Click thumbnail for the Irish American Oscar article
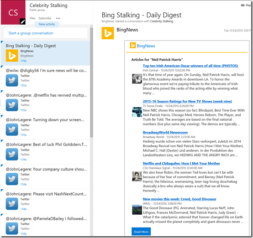 coord(137,78)
